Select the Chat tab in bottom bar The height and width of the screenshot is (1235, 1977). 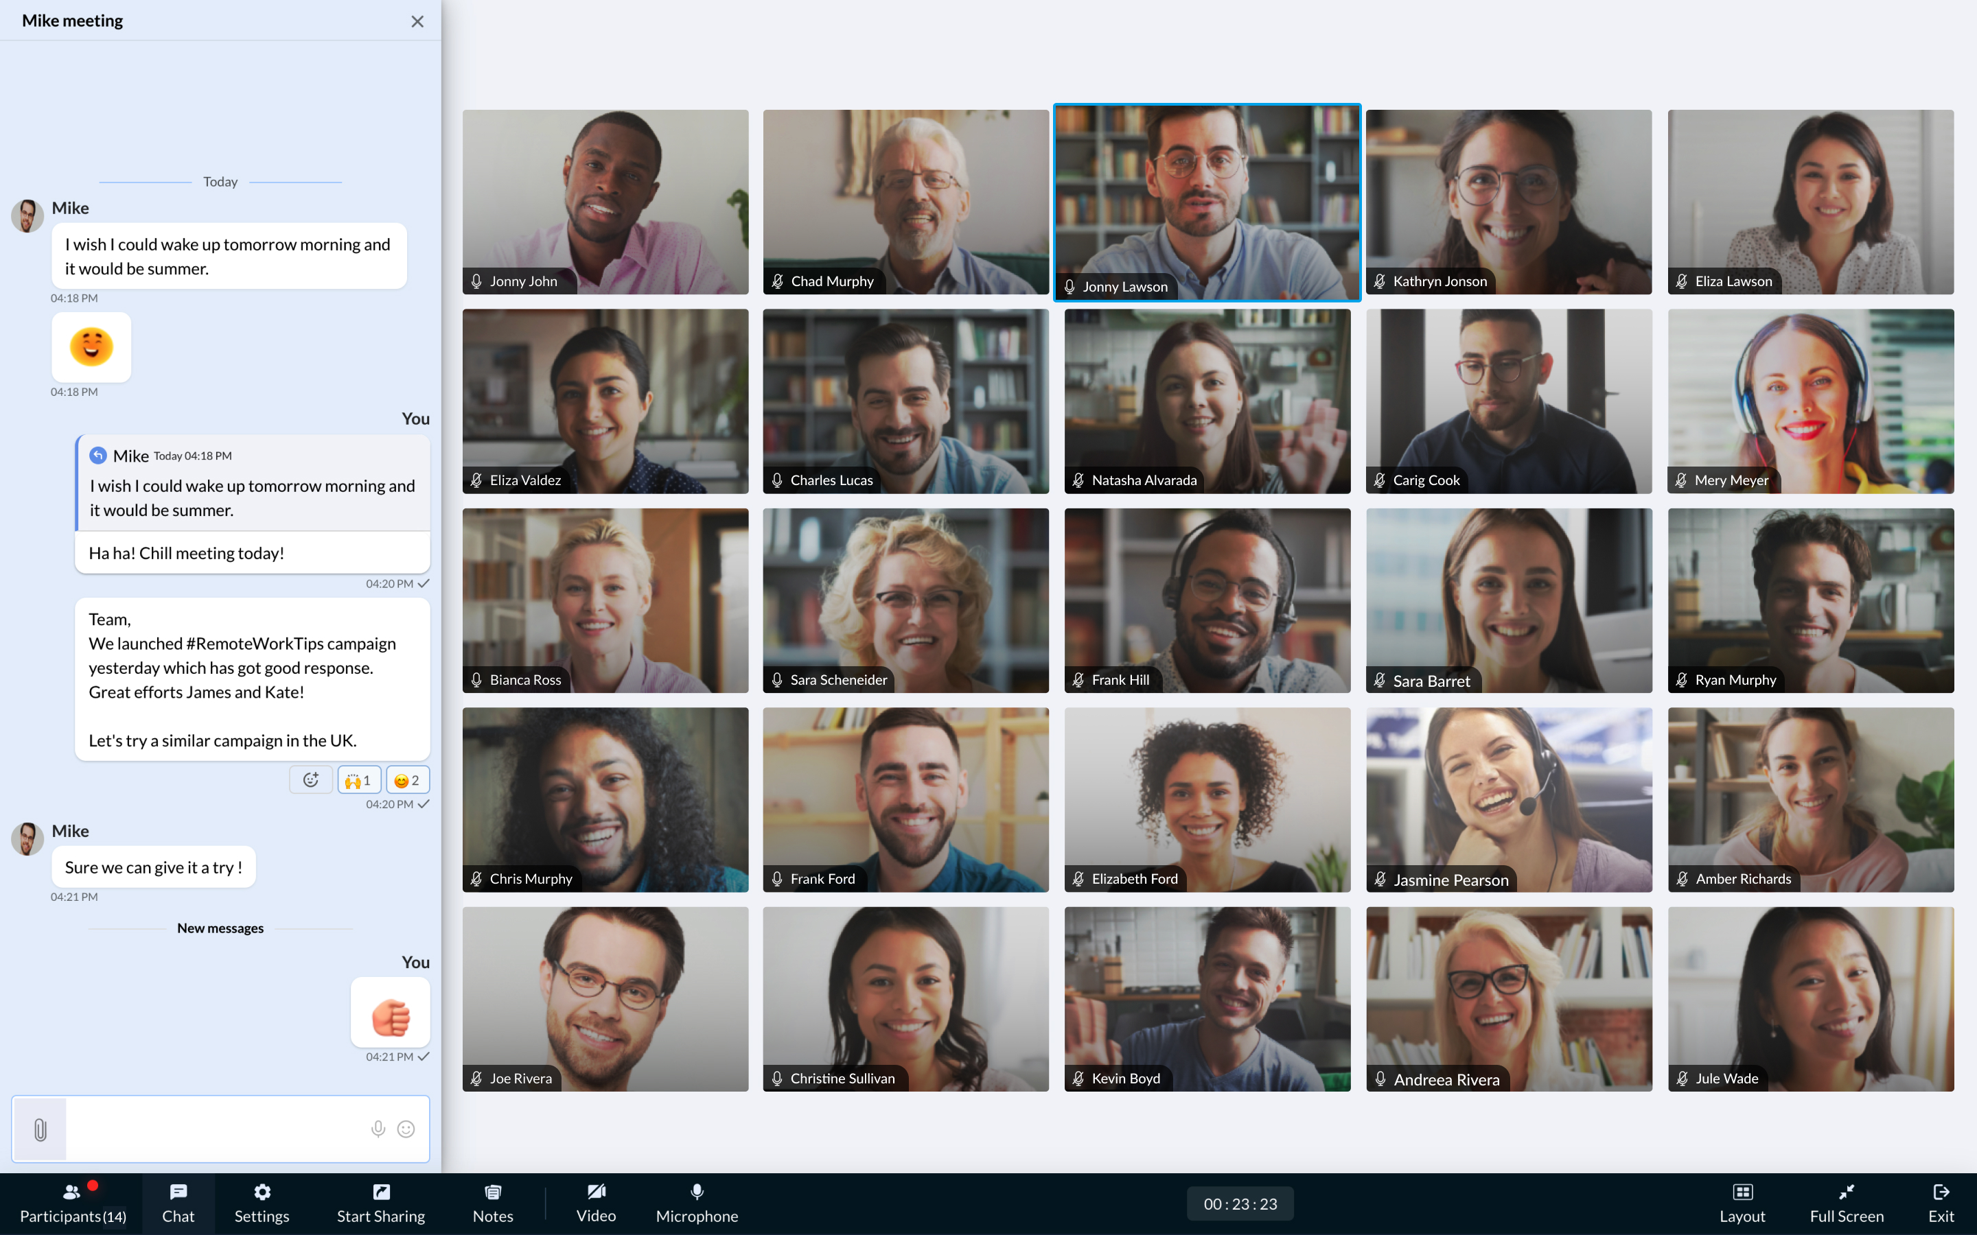pyautogui.click(x=176, y=1202)
